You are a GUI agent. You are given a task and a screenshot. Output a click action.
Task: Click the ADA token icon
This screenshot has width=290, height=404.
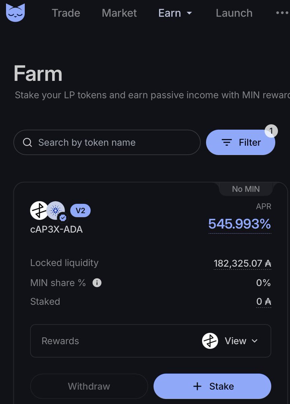coord(56,210)
